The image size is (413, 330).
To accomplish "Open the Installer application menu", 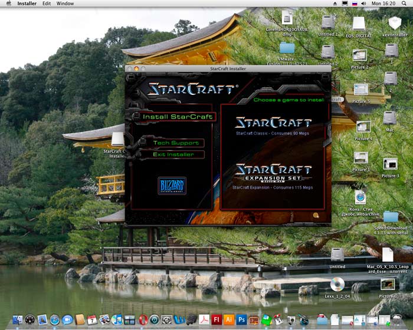I will pyautogui.click(x=27, y=4).
